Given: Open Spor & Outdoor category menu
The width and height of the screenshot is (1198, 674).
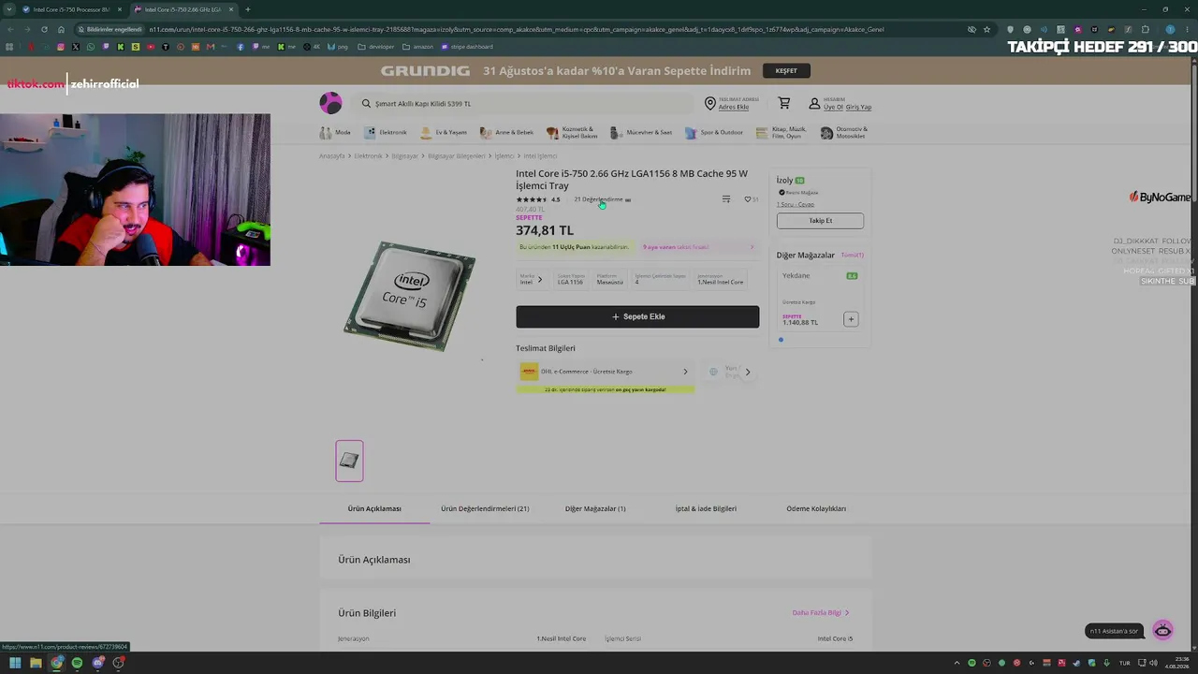Looking at the screenshot, I should pos(714,132).
